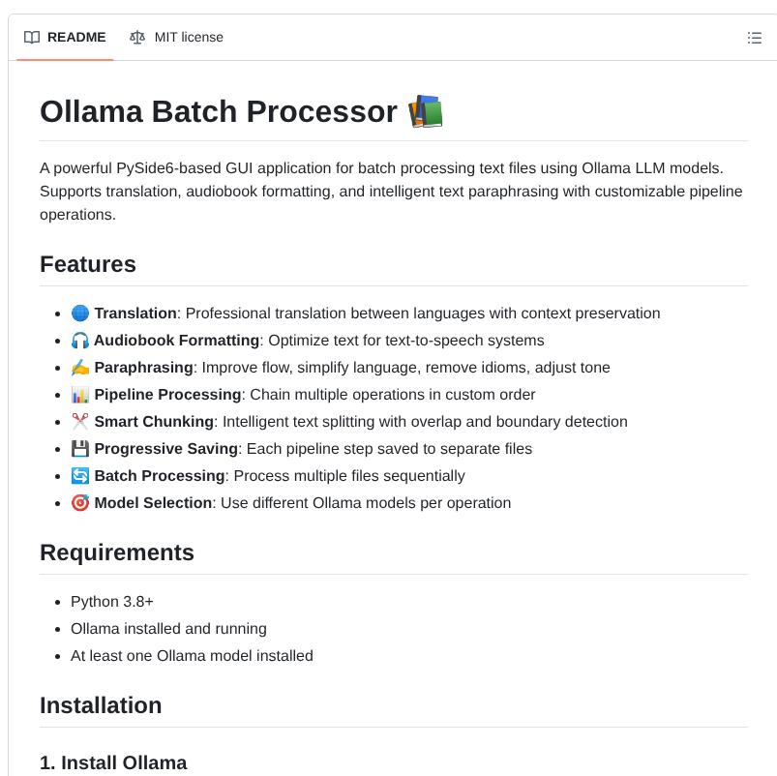Click the writing hand icon near Paraphrasing
Image resolution: width=777 pixels, height=776 pixels.
79,367
